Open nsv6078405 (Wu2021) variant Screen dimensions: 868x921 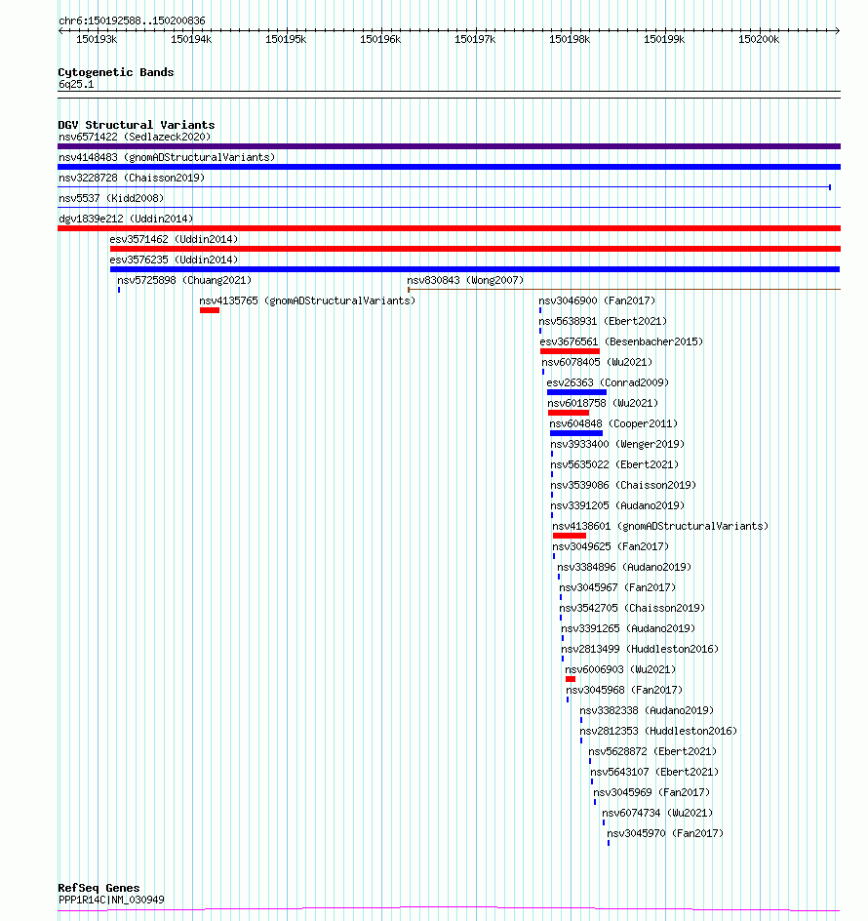[597, 363]
